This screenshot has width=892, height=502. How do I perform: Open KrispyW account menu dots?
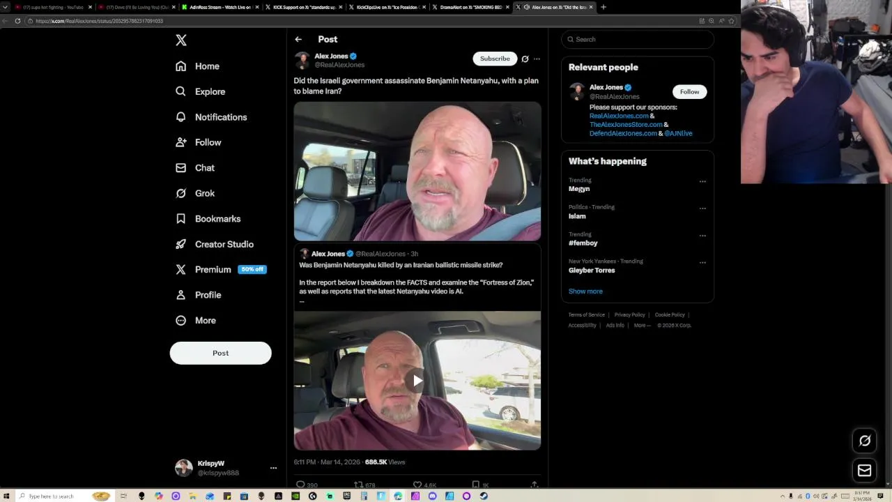pos(273,469)
